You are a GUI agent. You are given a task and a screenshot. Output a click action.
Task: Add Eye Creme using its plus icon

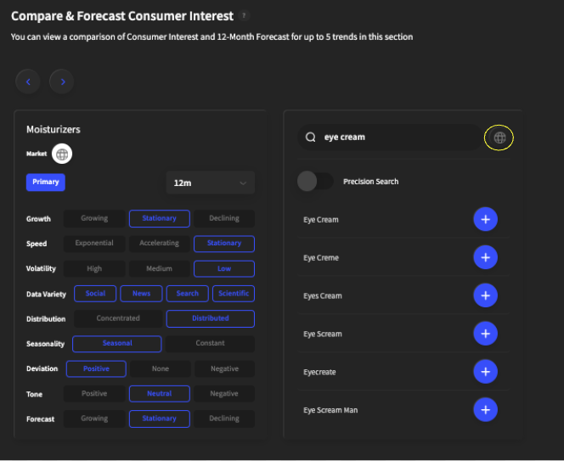485,257
